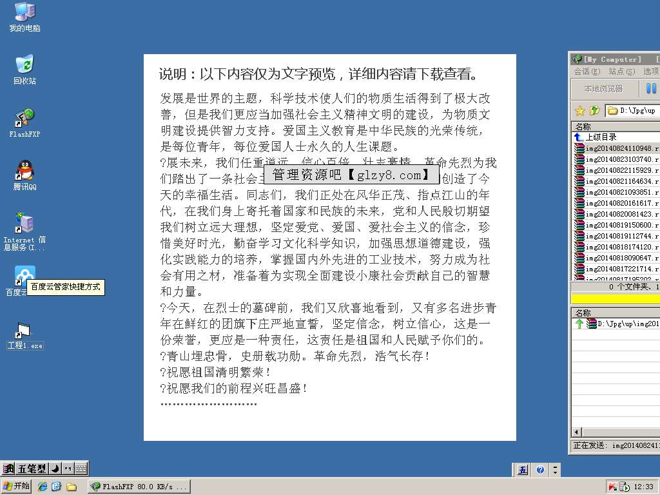Select file img20140819150600

tap(616, 225)
